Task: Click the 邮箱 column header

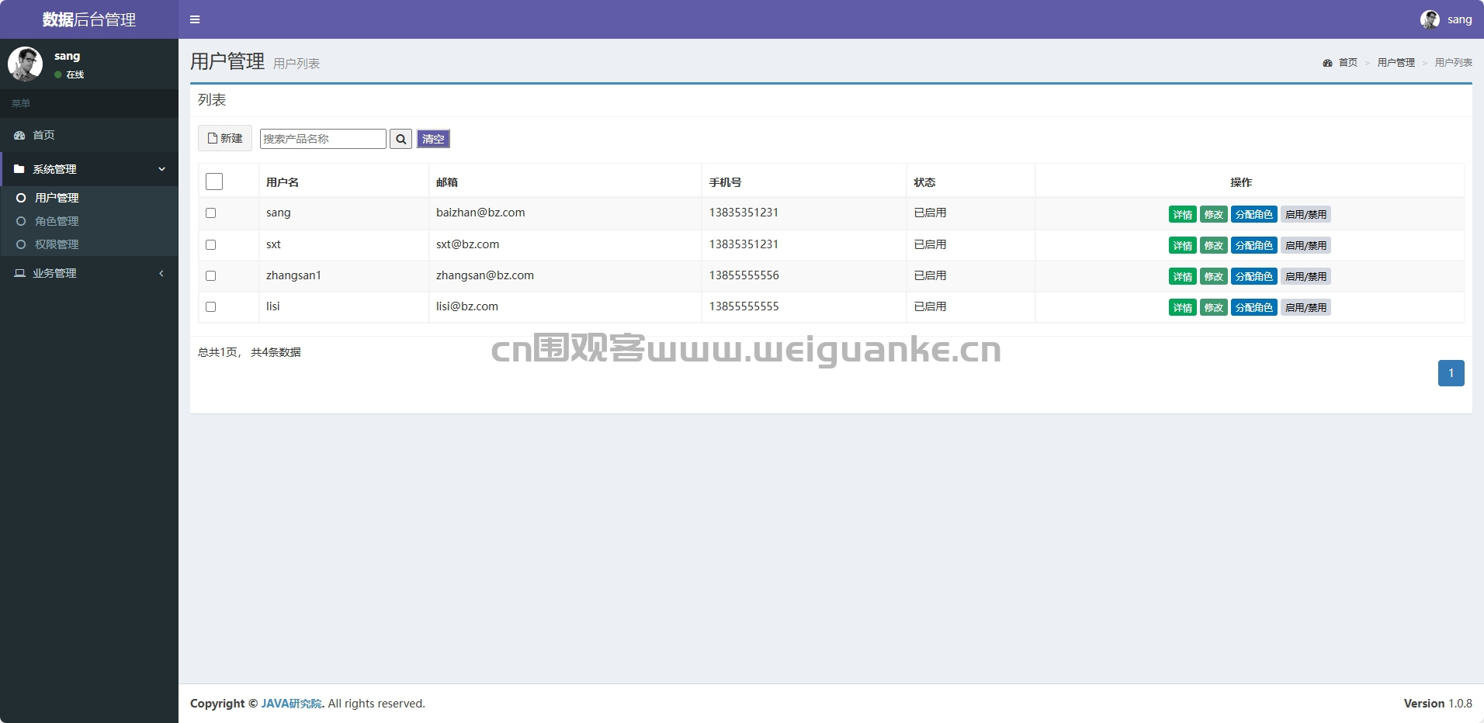Action: pyautogui.click(x=447, y=182)
